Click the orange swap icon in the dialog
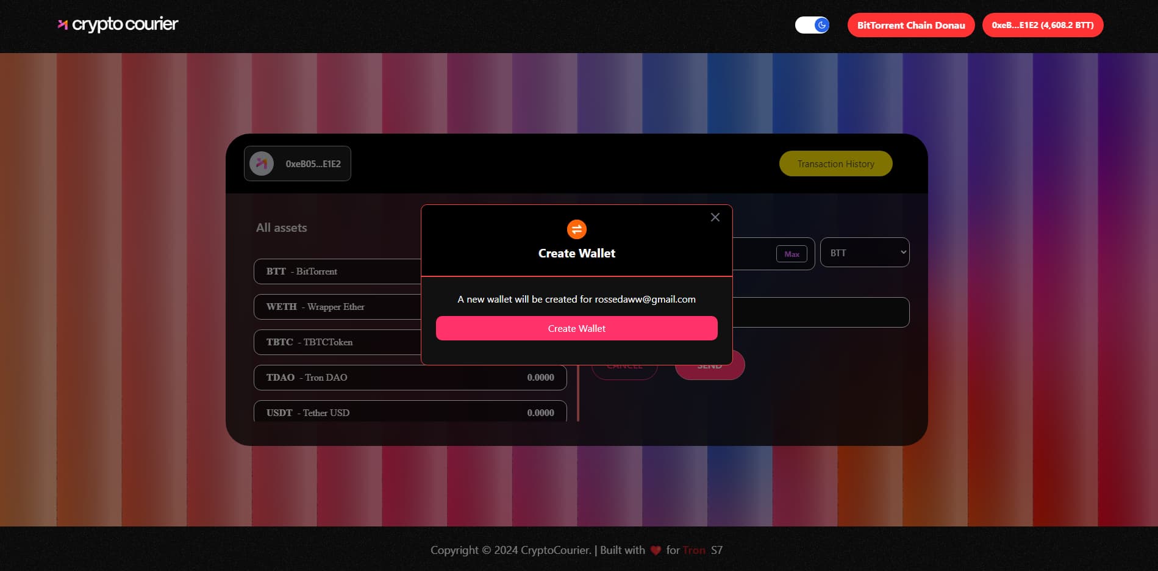The height and width of the screenshot is (571, 1158). 576,229
